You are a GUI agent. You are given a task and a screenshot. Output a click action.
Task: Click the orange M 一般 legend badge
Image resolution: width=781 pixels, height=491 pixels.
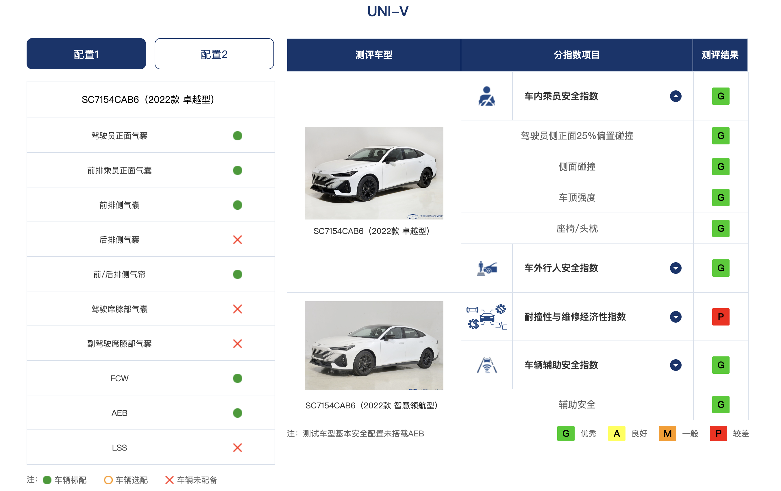(x=667, y=434)
